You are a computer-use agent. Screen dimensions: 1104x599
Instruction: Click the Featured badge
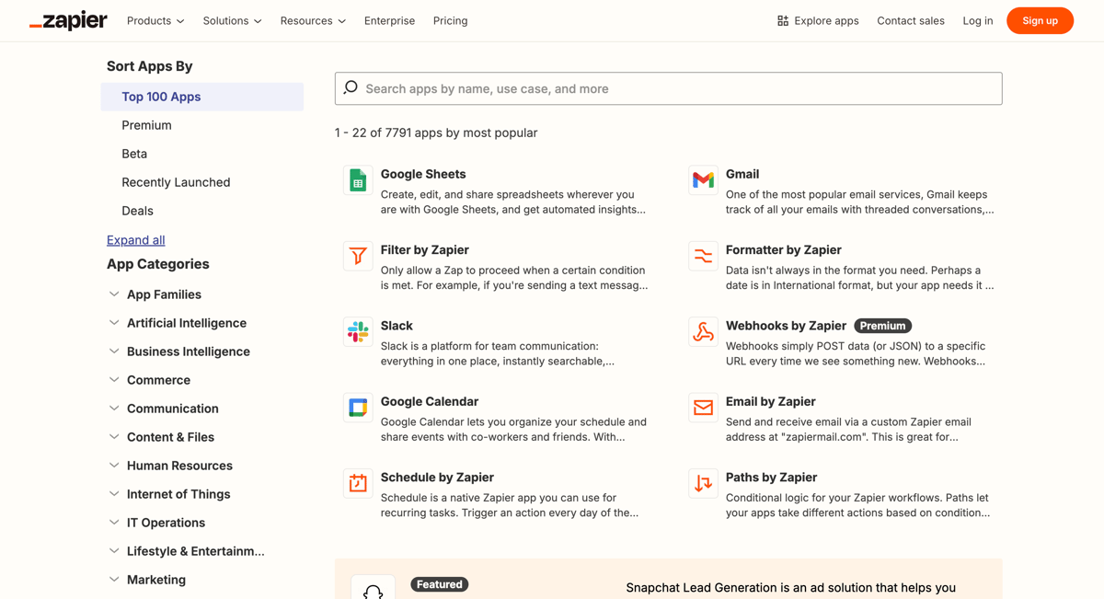(x=439, y=584)
